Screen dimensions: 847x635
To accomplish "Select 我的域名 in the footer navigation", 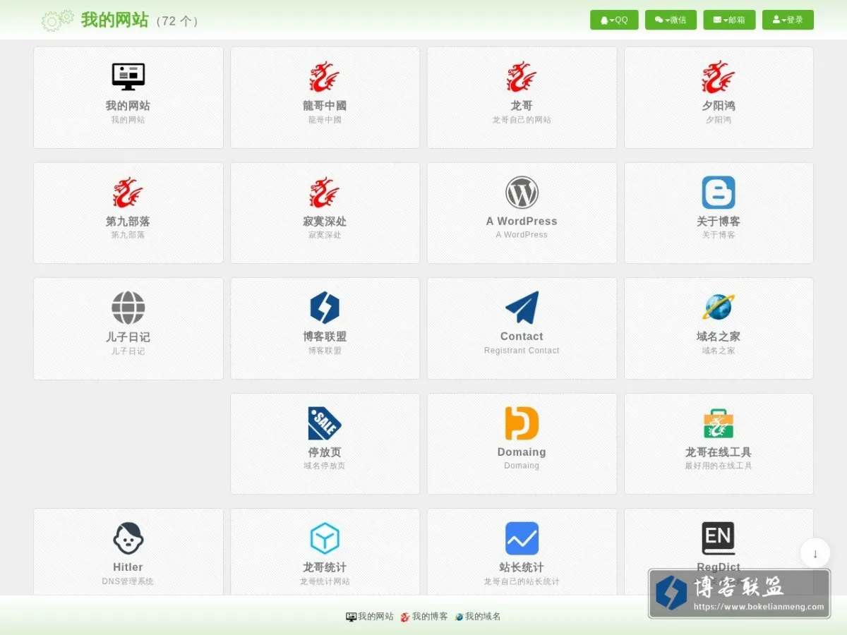I will (x=478, y=617).
